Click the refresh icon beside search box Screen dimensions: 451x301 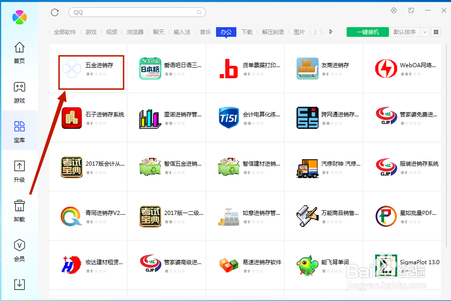pyautogui.click(x=55, y=12)
